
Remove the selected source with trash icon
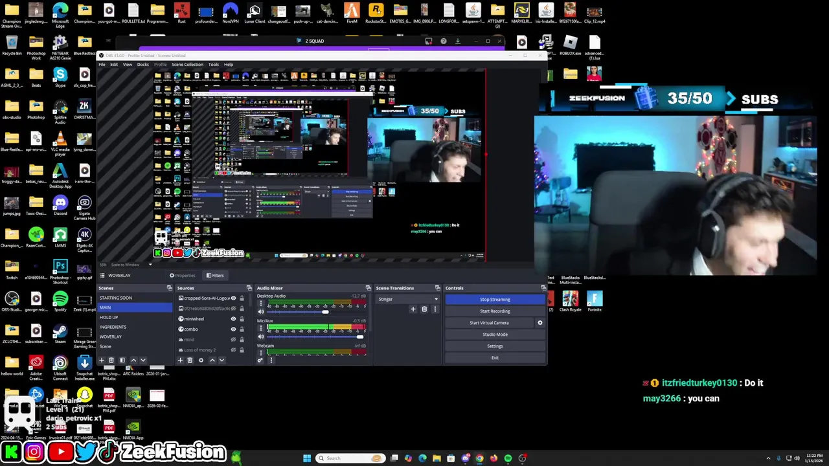tap(190, 361)
